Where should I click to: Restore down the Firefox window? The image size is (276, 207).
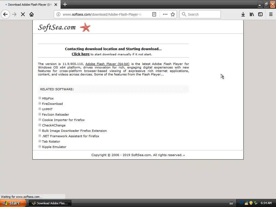(x=266, y=4)
